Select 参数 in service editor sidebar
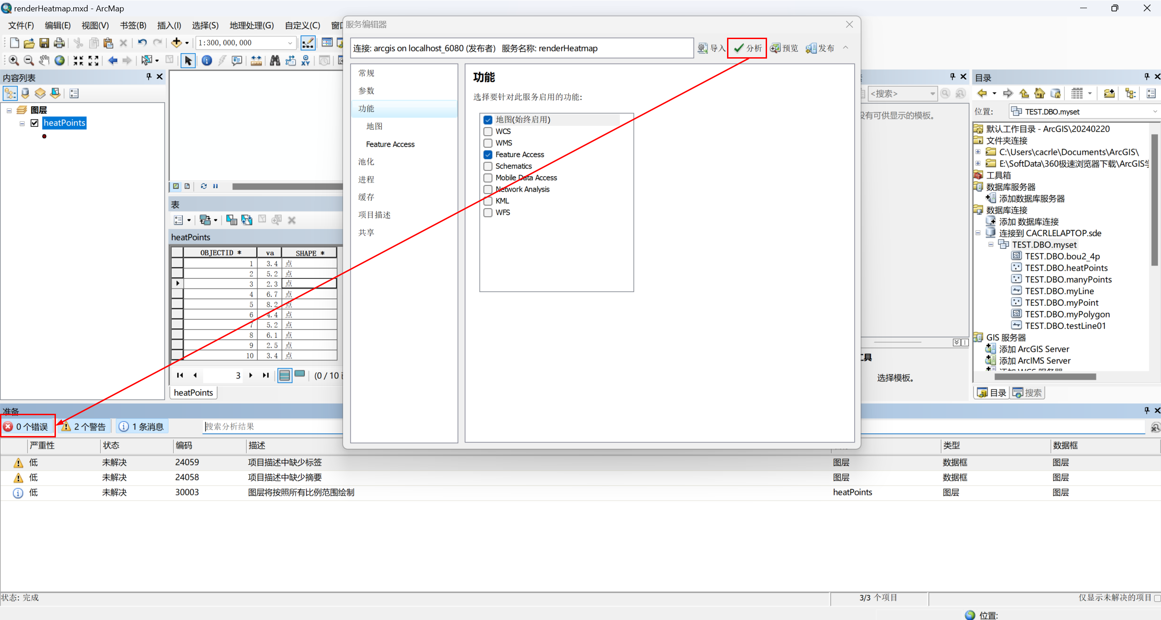Viewport: 1161px width, 620px height. point(366,91)
